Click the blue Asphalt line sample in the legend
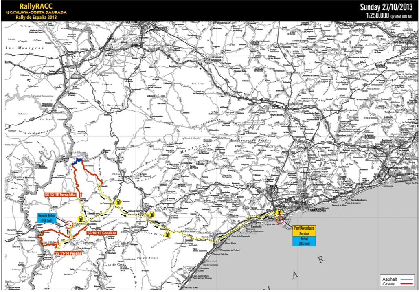The width and height of the screenshot is (419, 292). tap(406, 279)
